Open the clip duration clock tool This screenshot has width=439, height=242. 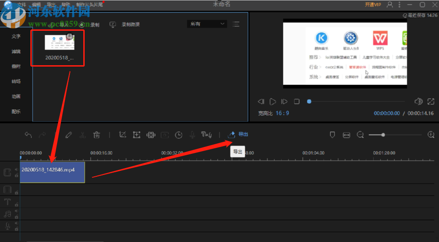tap(179, 135)
